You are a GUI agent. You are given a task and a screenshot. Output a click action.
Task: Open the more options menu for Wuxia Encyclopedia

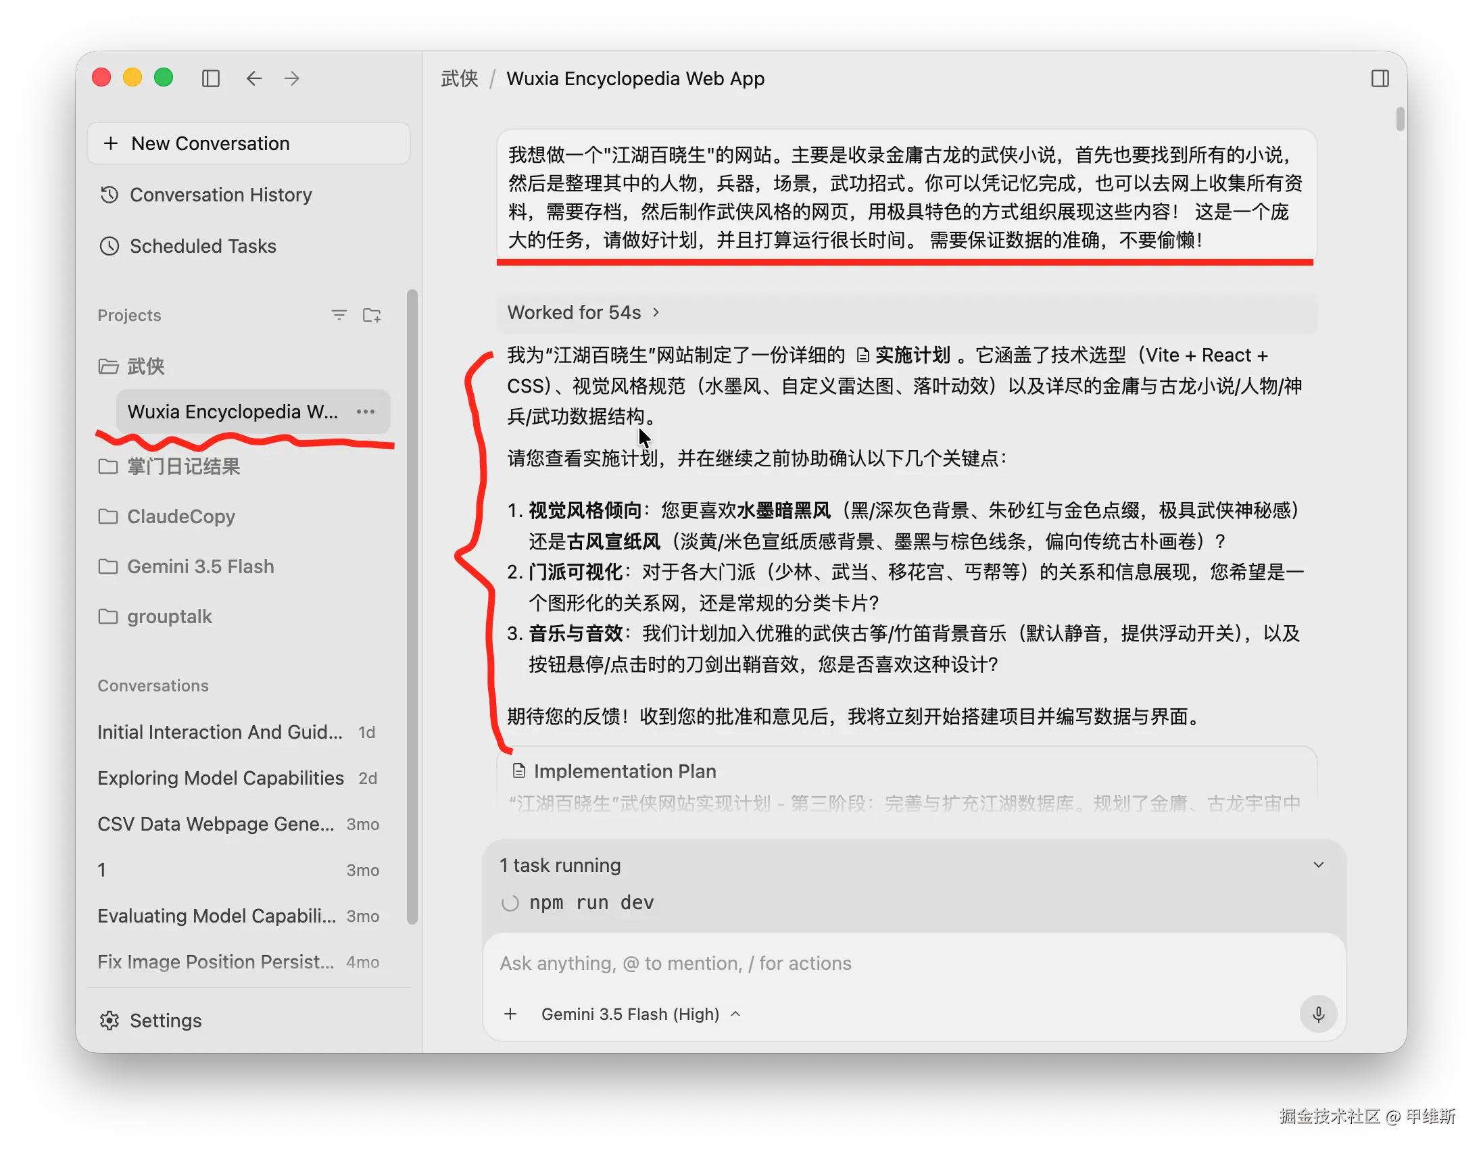pos(366,412)
